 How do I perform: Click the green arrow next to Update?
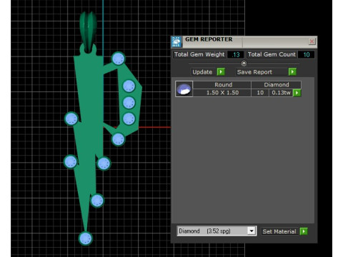point(221,71)
